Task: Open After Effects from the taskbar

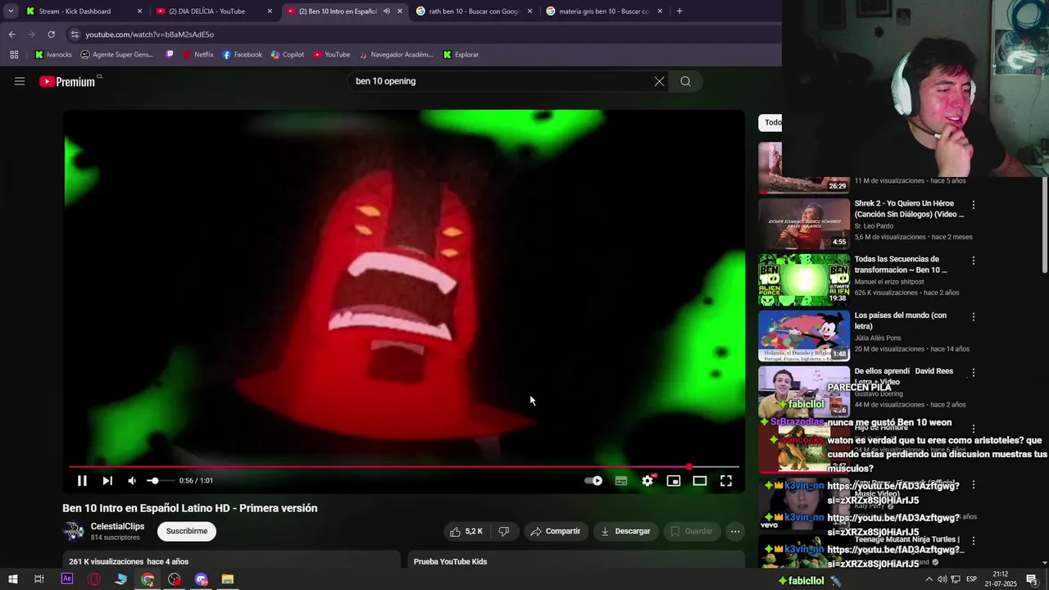Action: (x=67, y=579)
